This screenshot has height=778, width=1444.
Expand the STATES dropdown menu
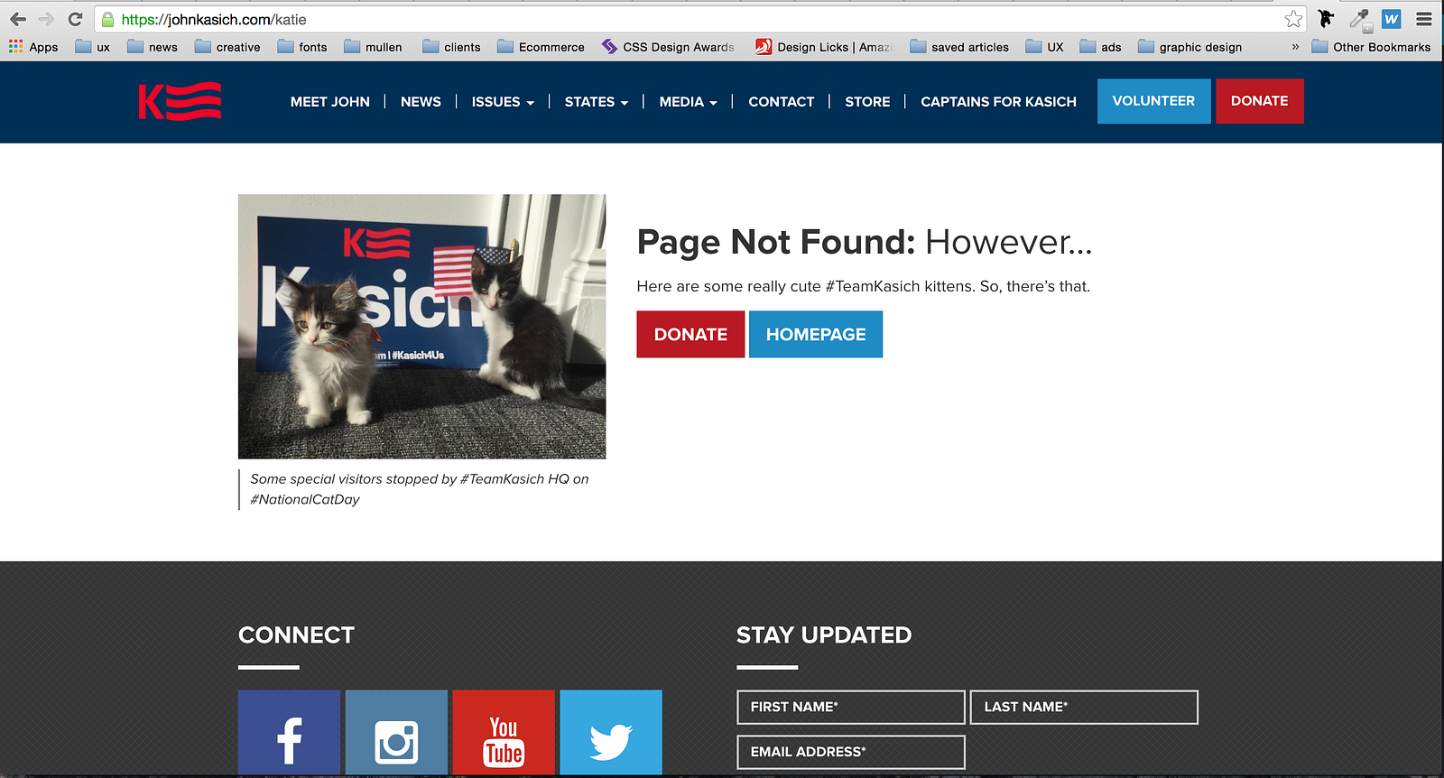tap(597, 102)
